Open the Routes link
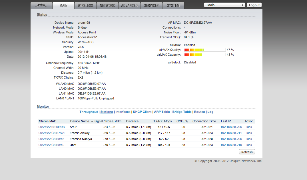 [199, 112]
